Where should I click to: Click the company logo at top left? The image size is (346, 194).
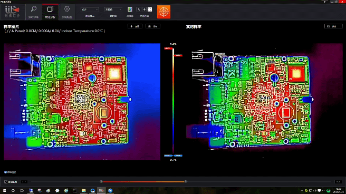click(x=12, y=12)
